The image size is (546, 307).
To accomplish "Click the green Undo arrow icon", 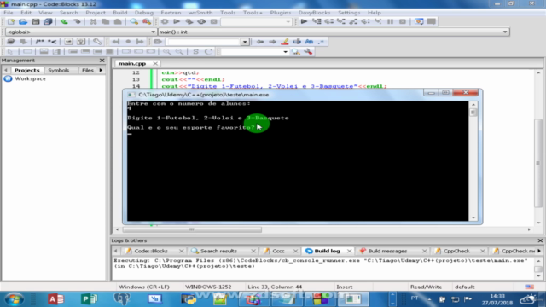I will pos(64,21).
